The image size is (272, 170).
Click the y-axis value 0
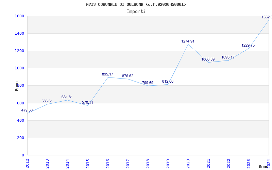pyautogui.click(x=23, y=155)
